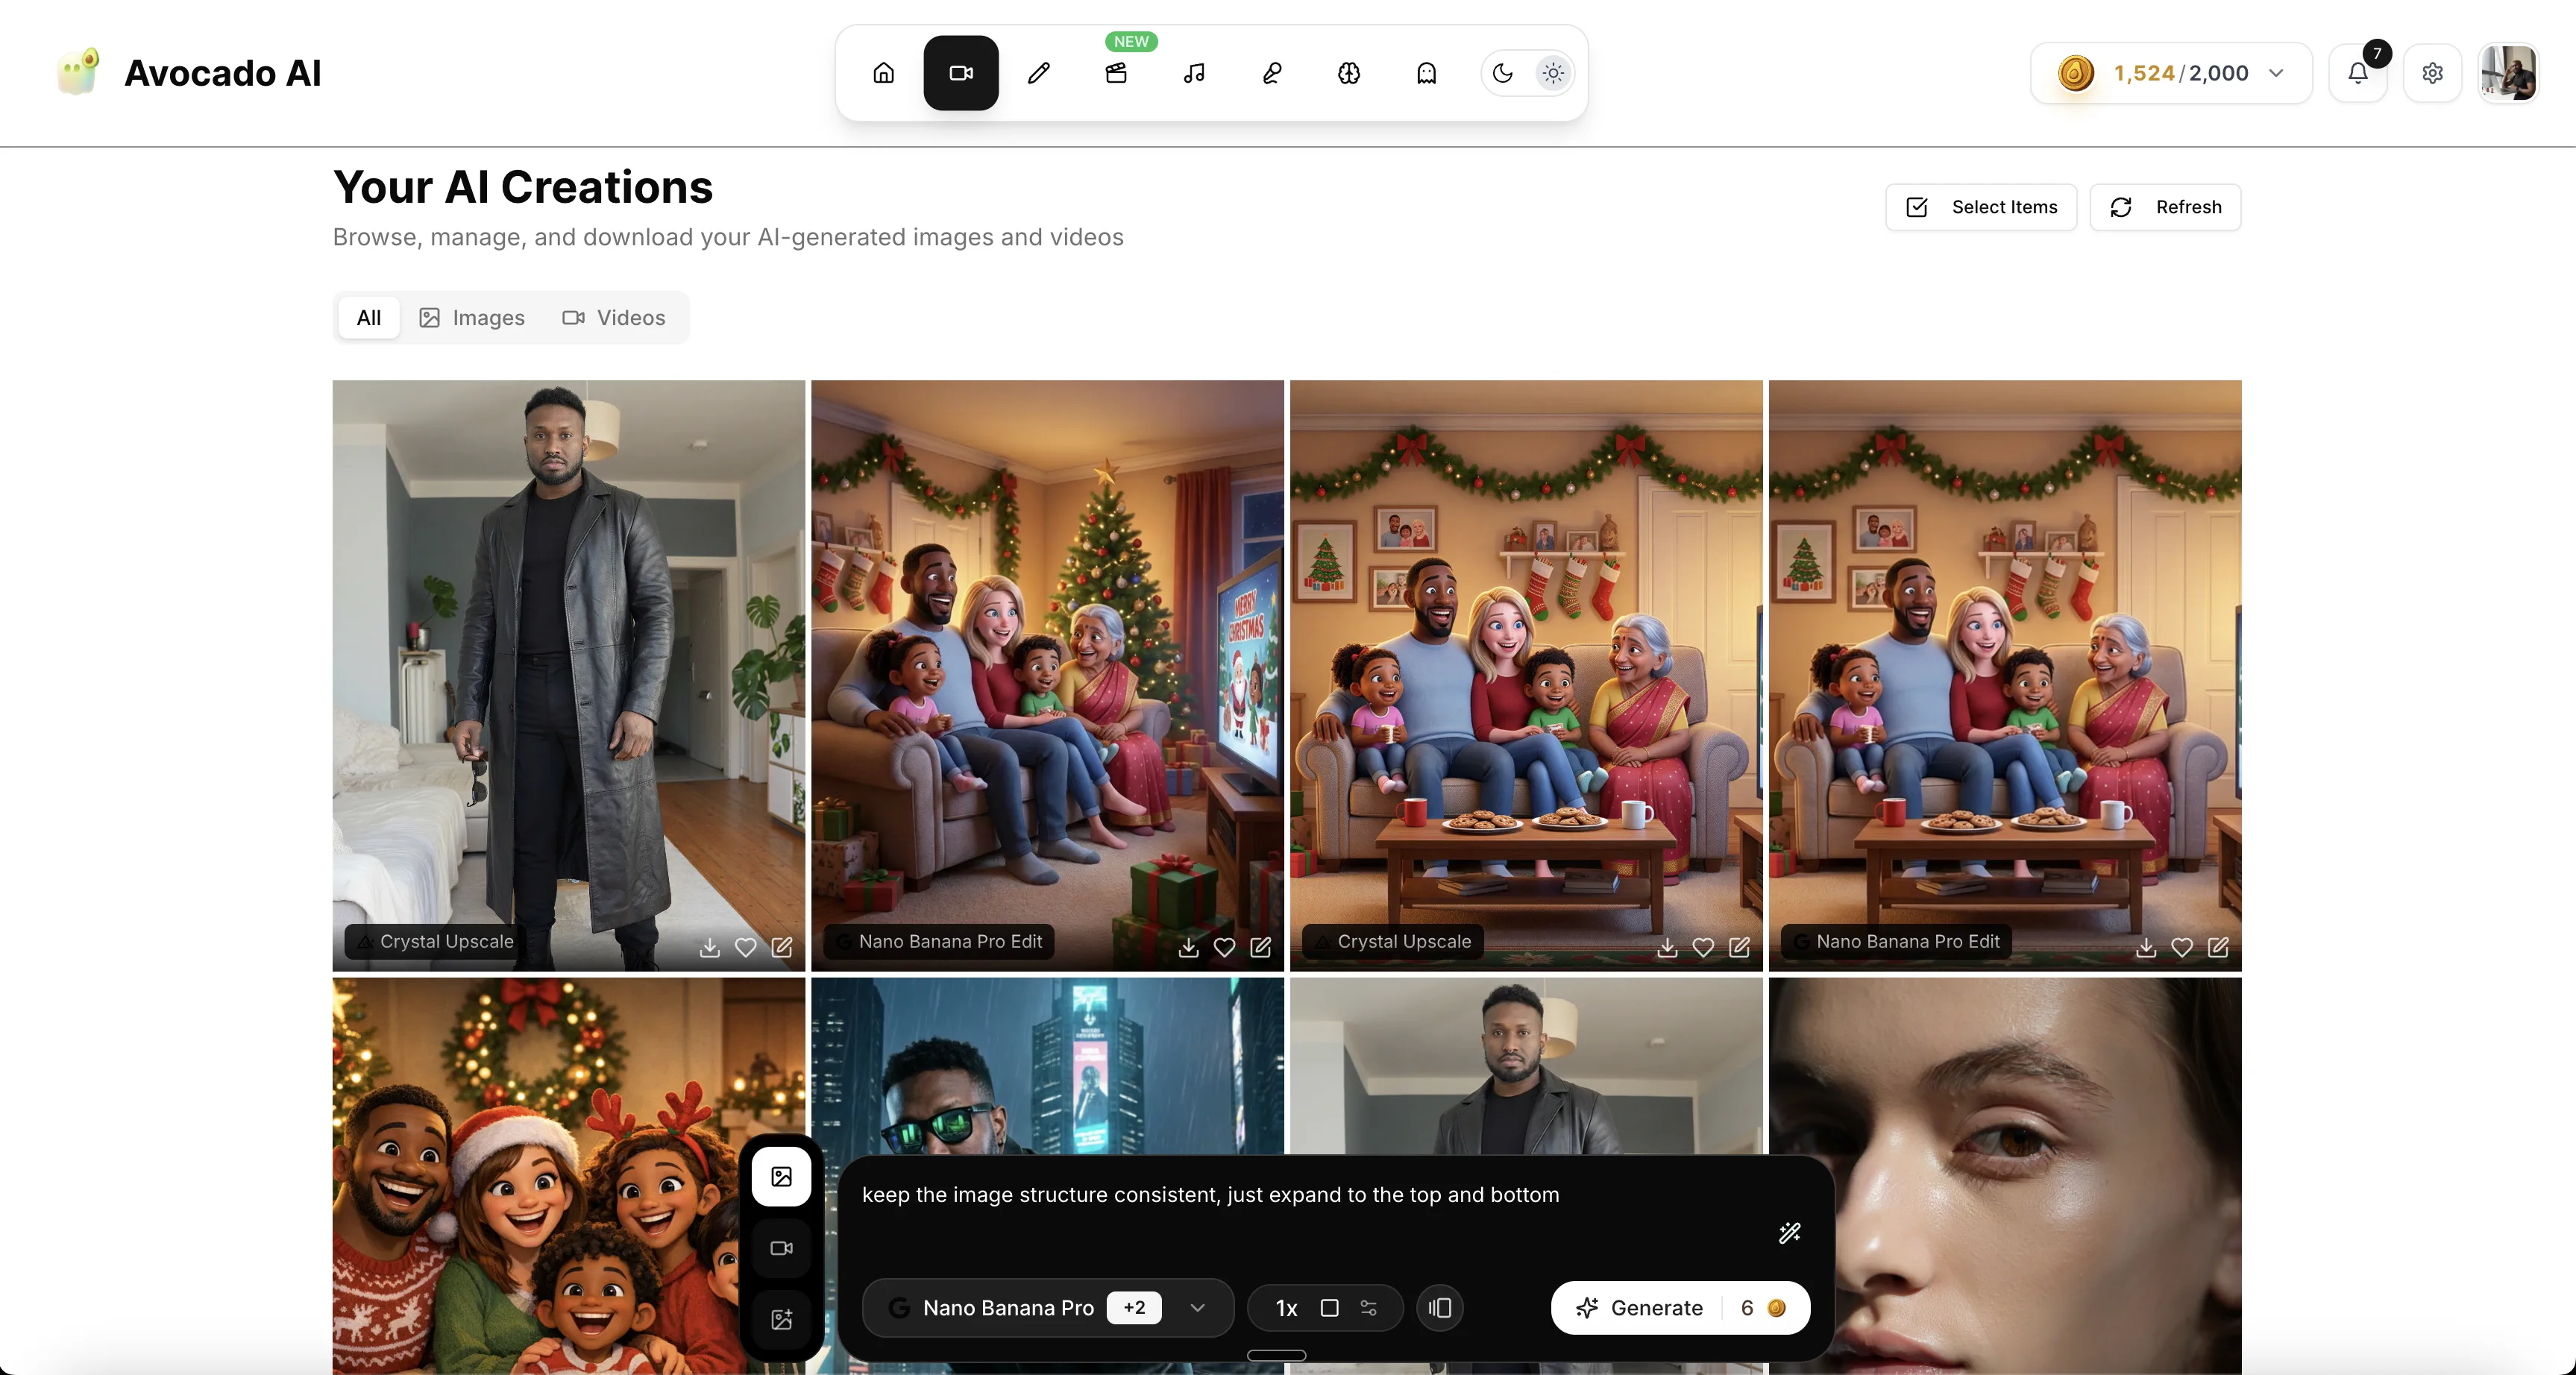Open the brain icon tool in navbar
The width and height of the screenshot is (2576, 1375).
point(1349,73)
